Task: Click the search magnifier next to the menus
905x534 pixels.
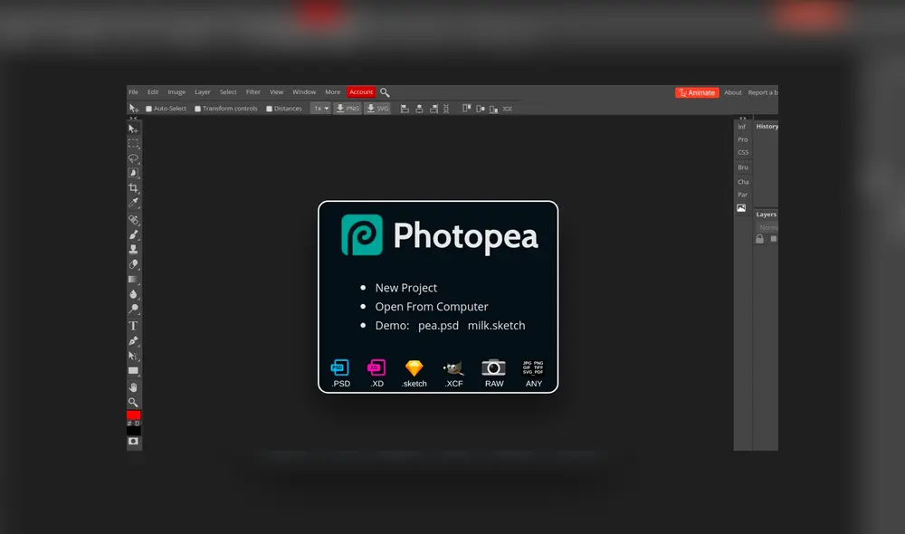Action: pos(384,91)
